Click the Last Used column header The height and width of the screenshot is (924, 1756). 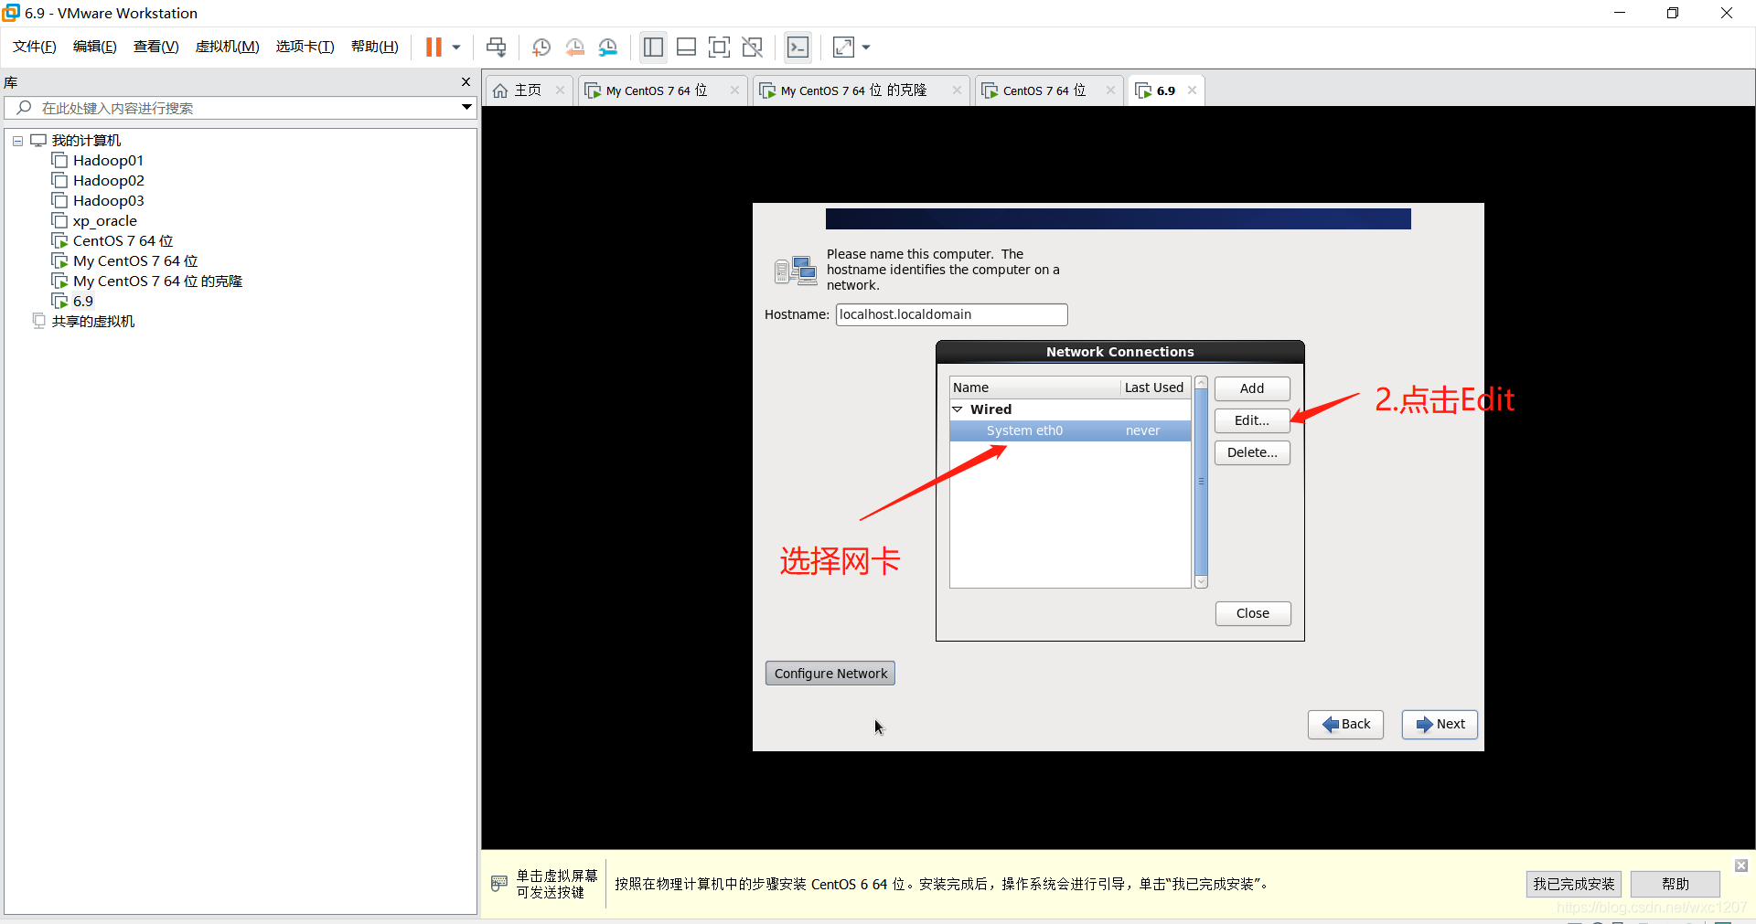pyautogui.click(x=1155, y=388)
